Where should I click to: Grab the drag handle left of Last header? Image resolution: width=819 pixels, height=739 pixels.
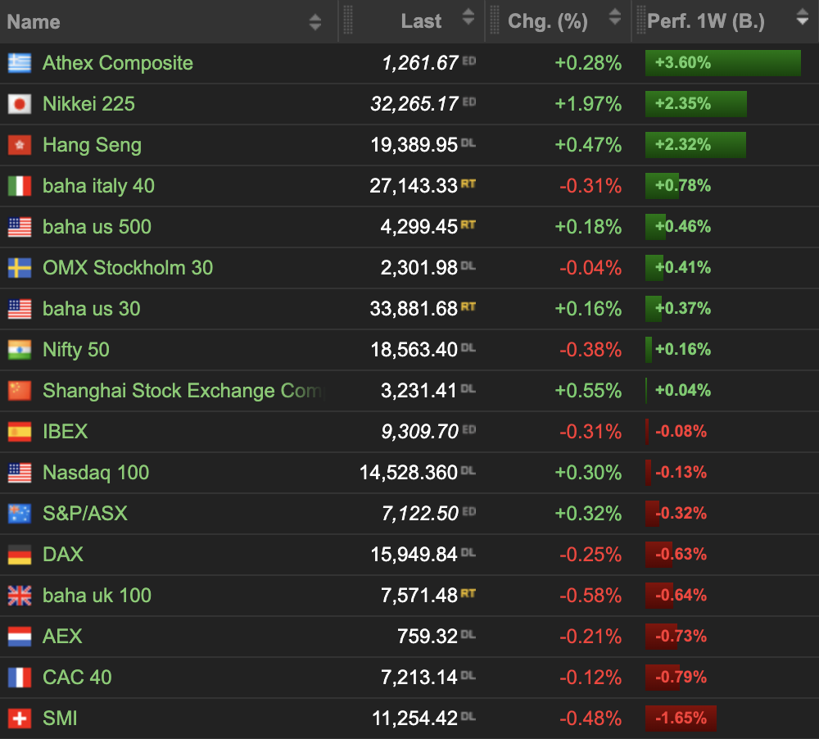348,21
